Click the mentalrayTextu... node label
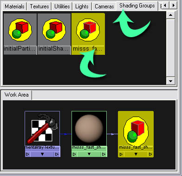The width and height of the screenshot is (182, 176). pos(42,148)
